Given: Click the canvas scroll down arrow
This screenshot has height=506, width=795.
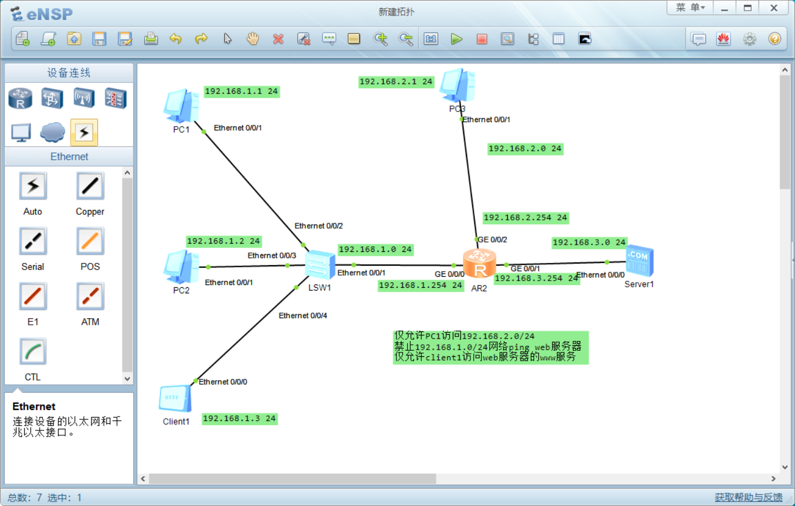Looking at the screenshot, I should point(785,467).
